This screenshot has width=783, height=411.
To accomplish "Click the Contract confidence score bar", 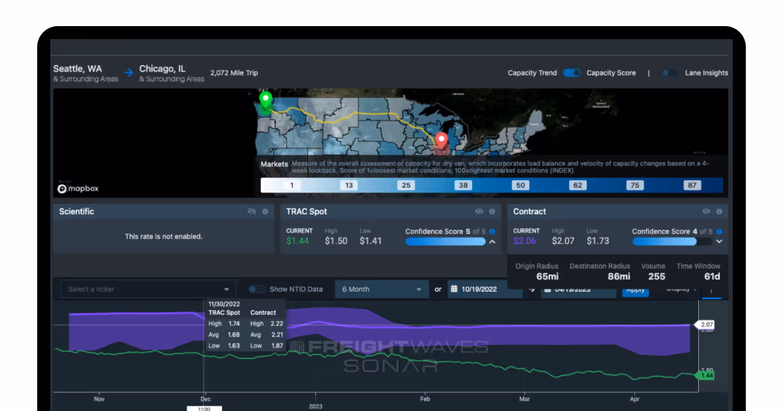I will point(673,241).
